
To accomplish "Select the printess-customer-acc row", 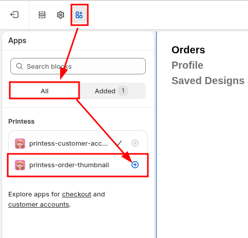I will pyautogui.click(x=78, y=143).
